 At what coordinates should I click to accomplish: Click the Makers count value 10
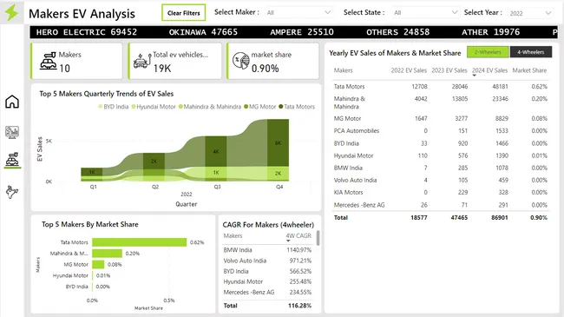pos(65,68)
